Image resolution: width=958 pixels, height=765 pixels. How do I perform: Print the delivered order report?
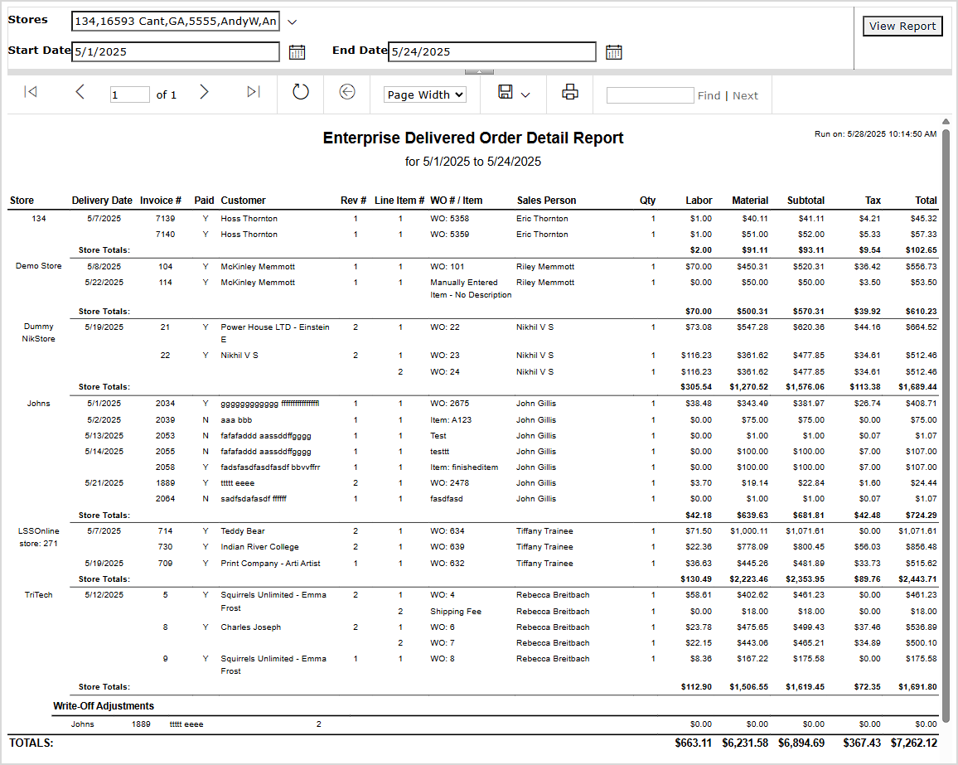(x=569, y=92)
